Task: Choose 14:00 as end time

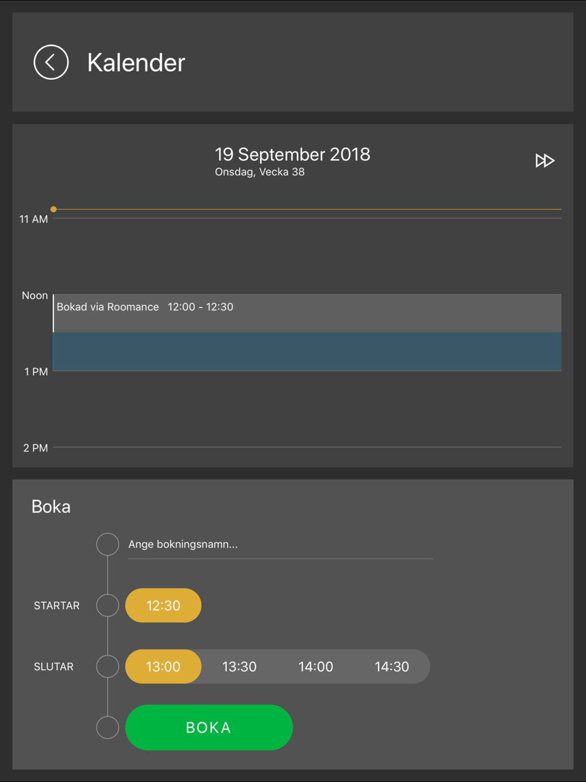Action: coord(316,667)
